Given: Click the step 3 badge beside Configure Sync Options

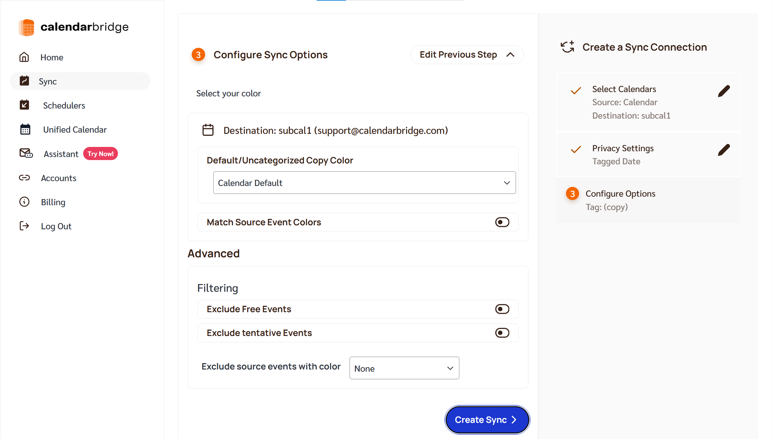Looking at the screenshot, I should (x=198, y=55).
